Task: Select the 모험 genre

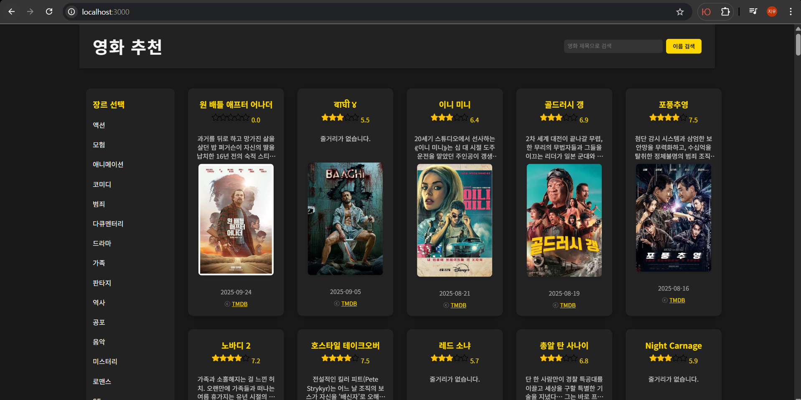Action: pyautogui.click(x=99, y=144)
